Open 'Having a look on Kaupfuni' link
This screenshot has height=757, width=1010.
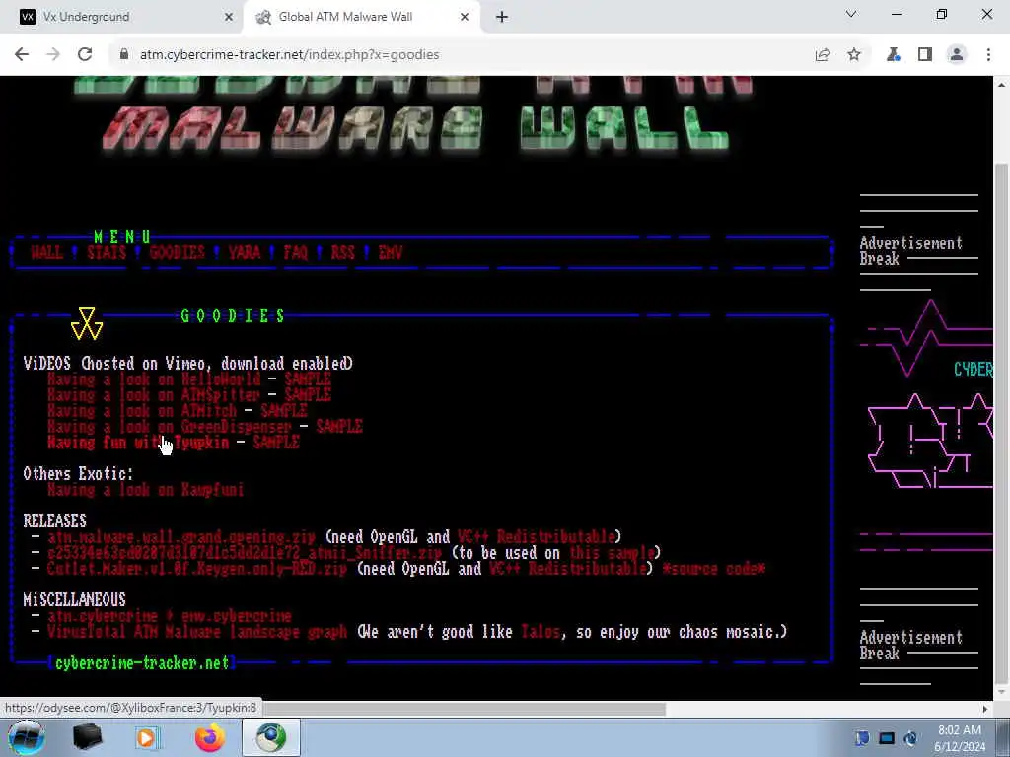(146, 490)
